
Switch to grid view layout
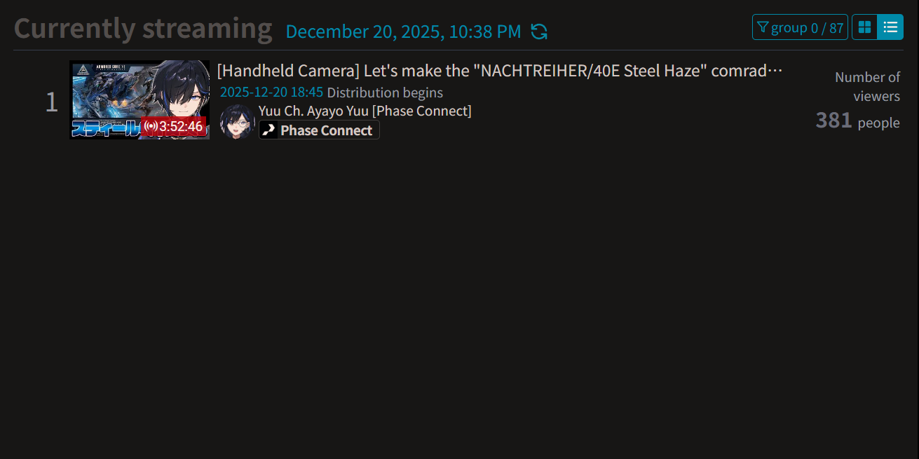click(865, 27)
